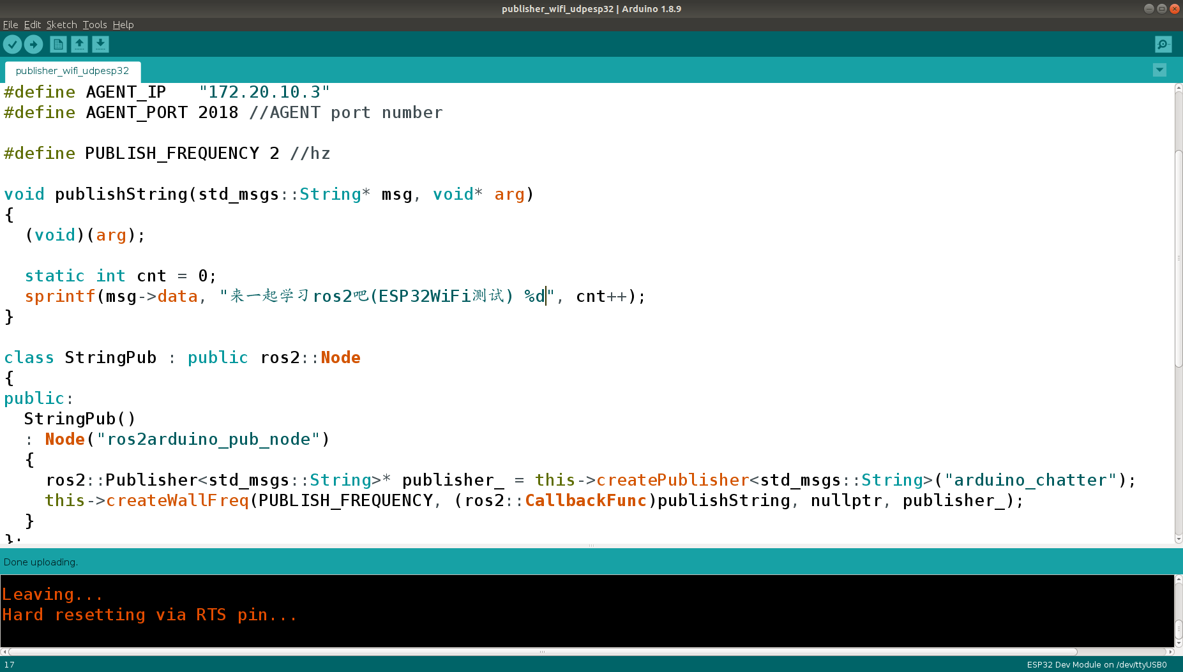Minimize the Arduino window
Image resolution: width=1183 pixels, height=672 pixels.
pos(1149,9)
